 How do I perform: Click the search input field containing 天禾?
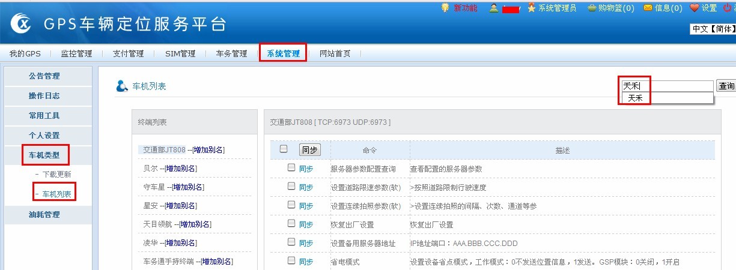(667, 86)
